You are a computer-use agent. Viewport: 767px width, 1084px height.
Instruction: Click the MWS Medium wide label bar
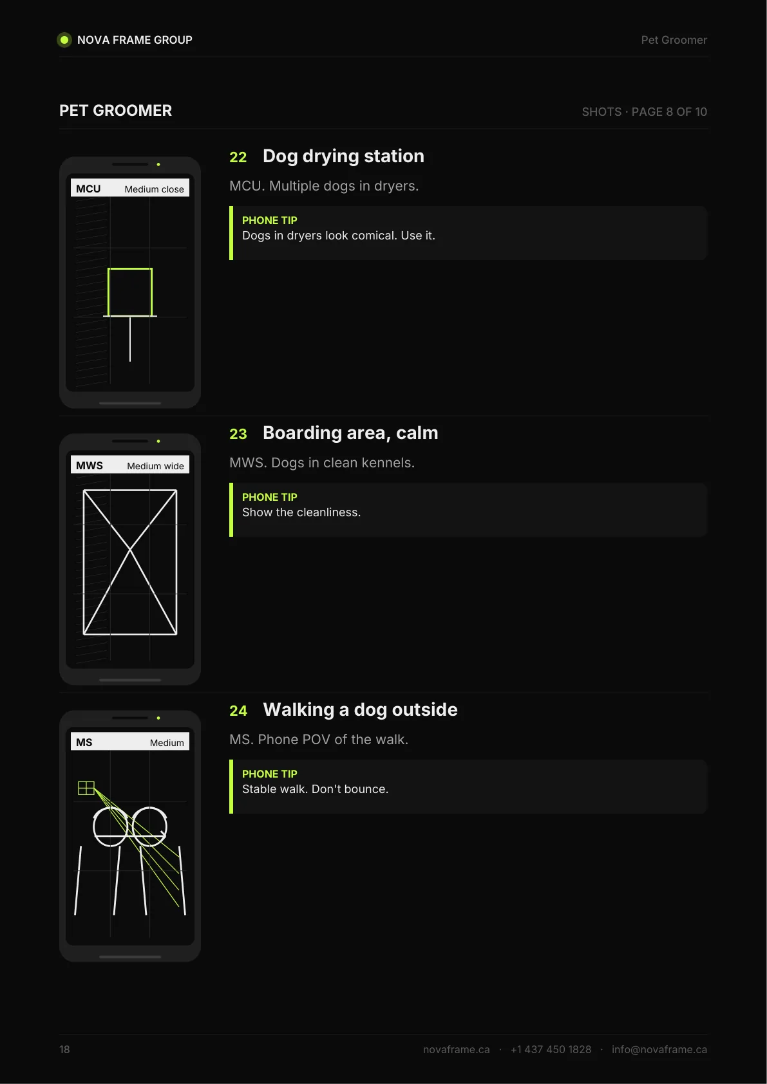pyautogui.click(x=130, y=465)
